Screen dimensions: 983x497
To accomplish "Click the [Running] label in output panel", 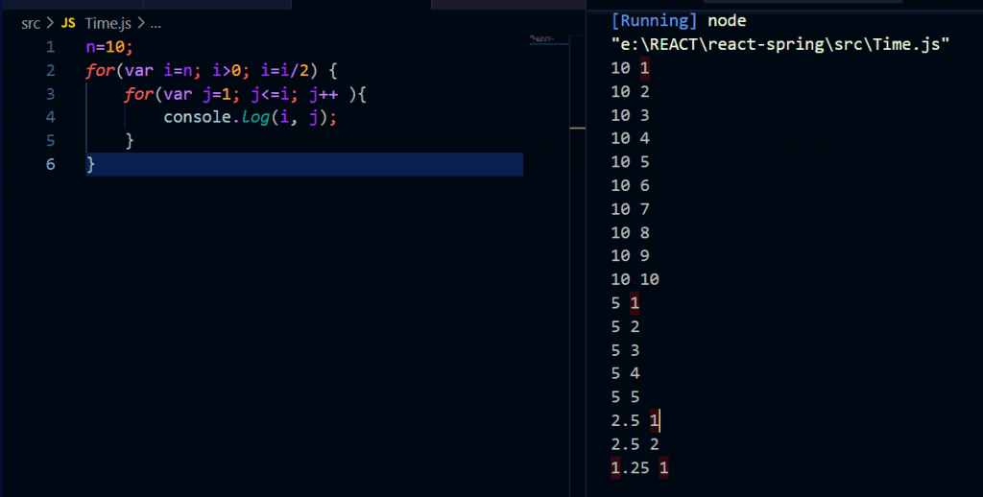I will 655,20.
